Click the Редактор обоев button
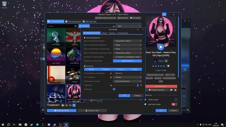This screenshot has height=127, width=226. pyautogui.click(x=61, y=110)
